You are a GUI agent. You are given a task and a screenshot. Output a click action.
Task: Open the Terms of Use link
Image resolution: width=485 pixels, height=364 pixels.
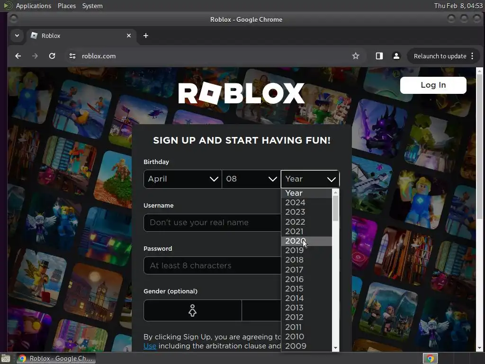[150, 346]
